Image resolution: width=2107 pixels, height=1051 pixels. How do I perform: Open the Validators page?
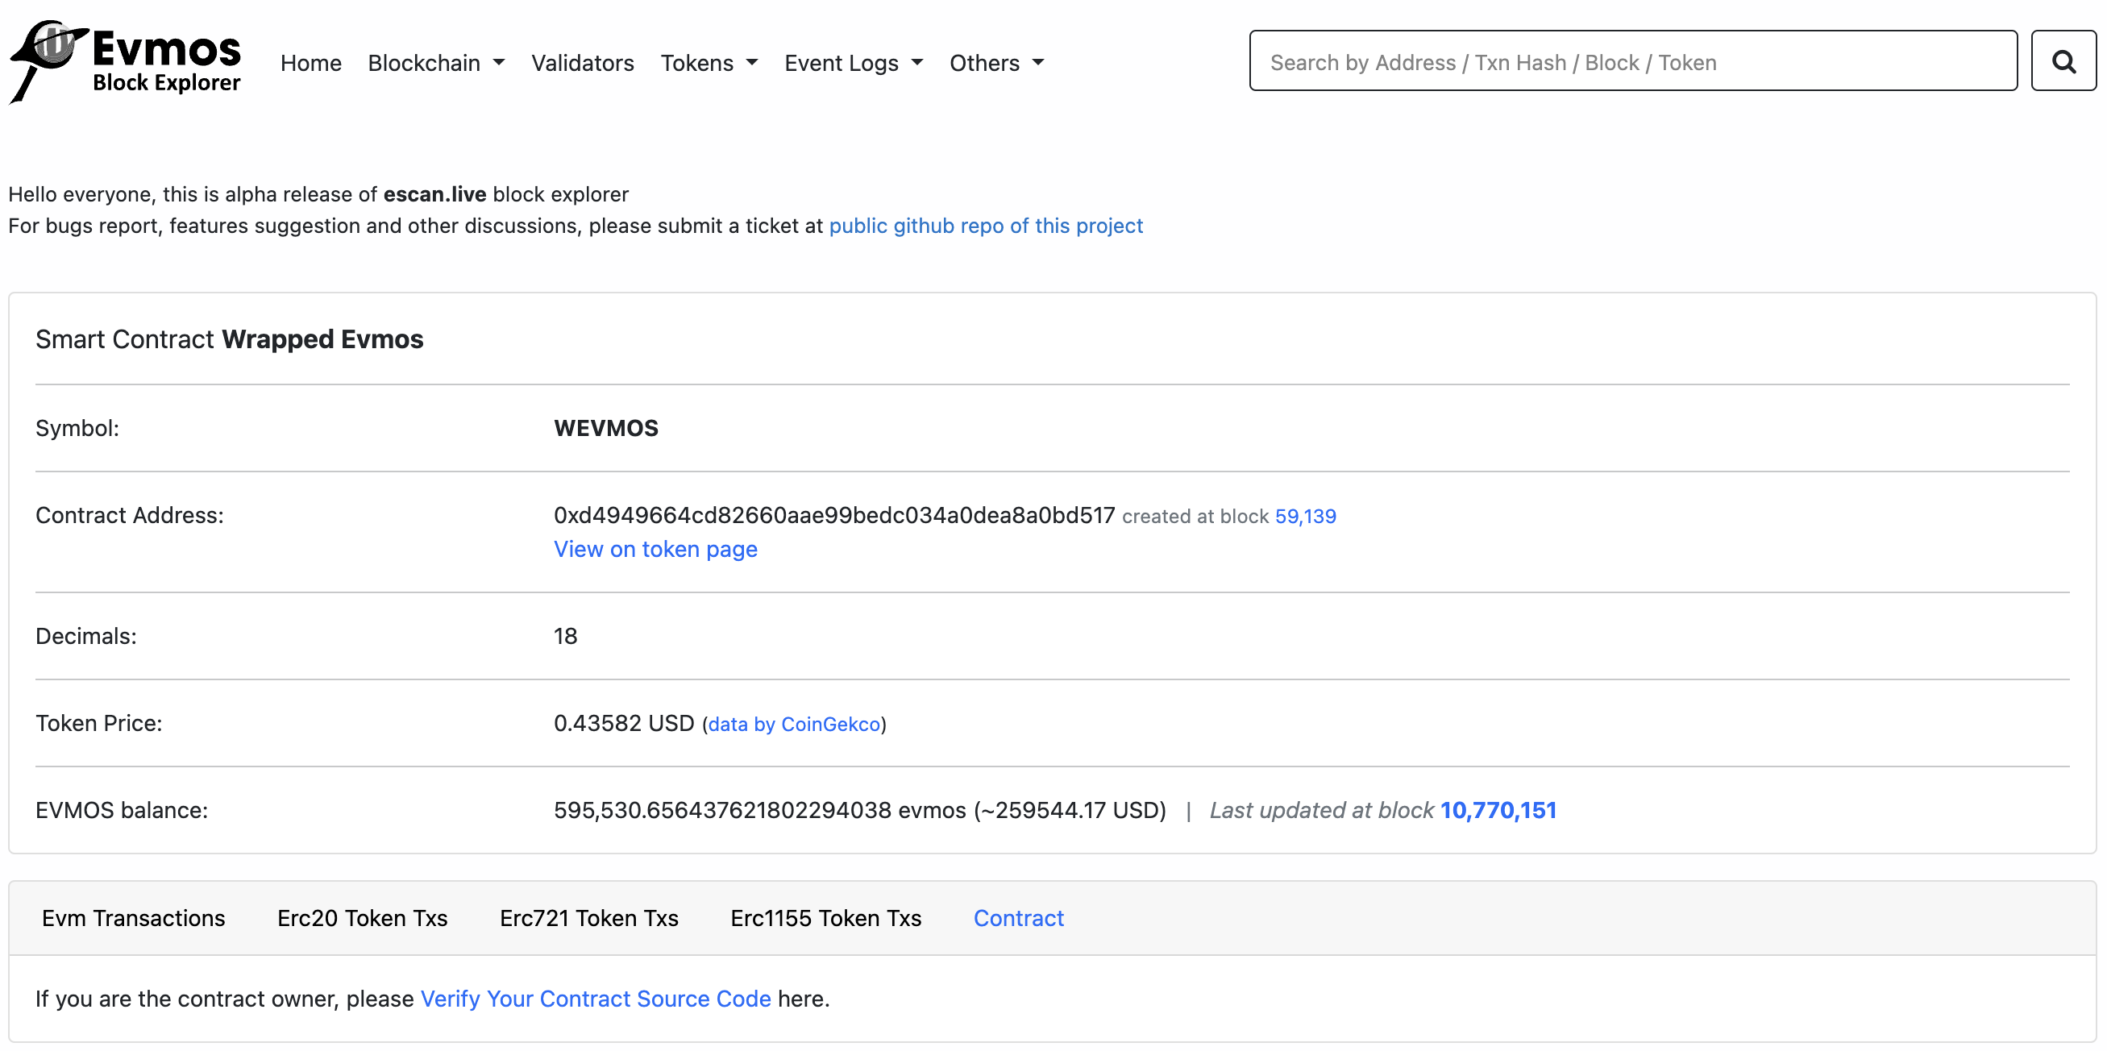click(x=583, y=63)
